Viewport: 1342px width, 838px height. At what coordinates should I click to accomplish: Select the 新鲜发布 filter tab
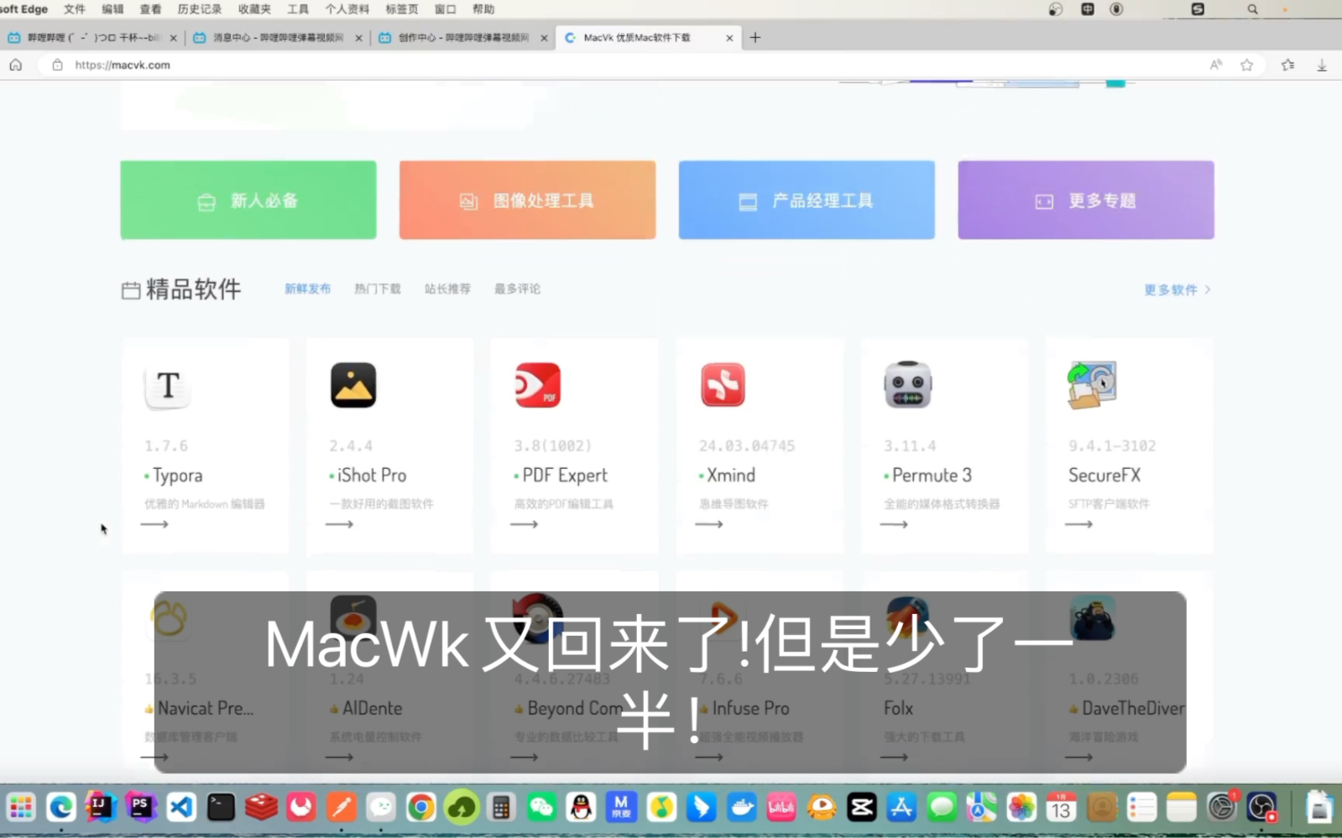307,289
